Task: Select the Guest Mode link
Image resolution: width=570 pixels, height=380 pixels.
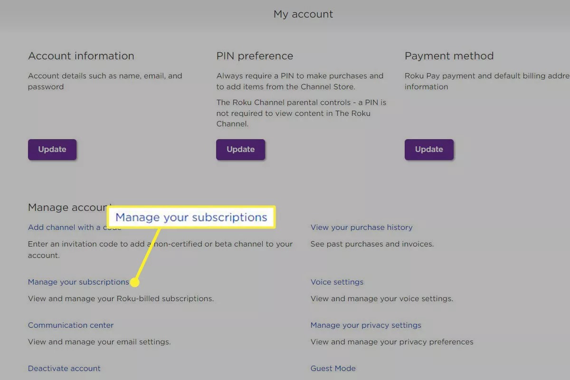Action: pyautogui.click(x=333, y=369)
